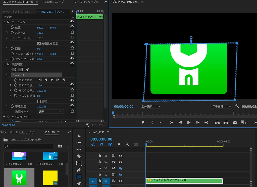Image resolution: width=257 pixels, height=187 pixels.
Task: Collapse the マスク (1) section
Action: 7,75
